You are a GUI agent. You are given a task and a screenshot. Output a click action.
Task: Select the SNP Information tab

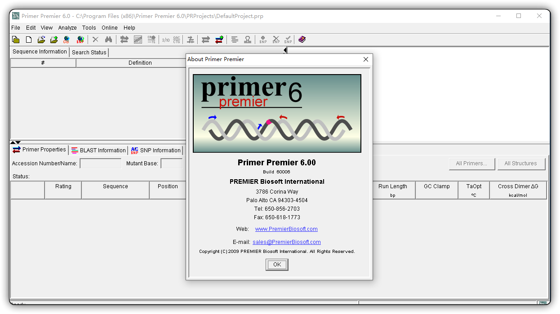pyautogui.click(x=156, y=150)
